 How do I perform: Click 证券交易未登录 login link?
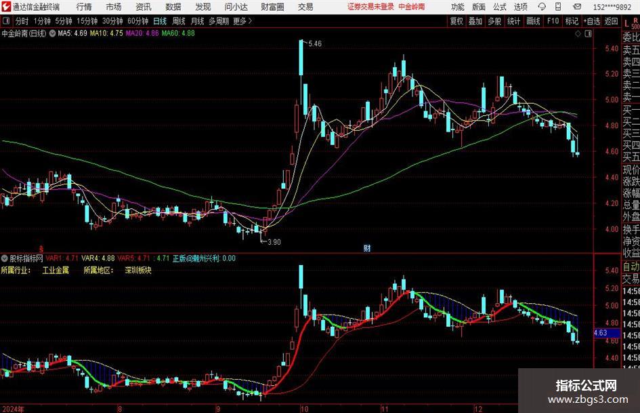(x=370, y=7)
